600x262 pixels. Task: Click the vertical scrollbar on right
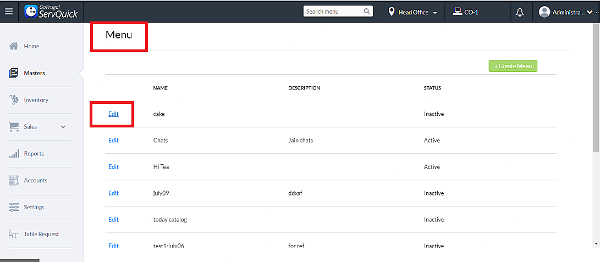click(x=596, y=110)
